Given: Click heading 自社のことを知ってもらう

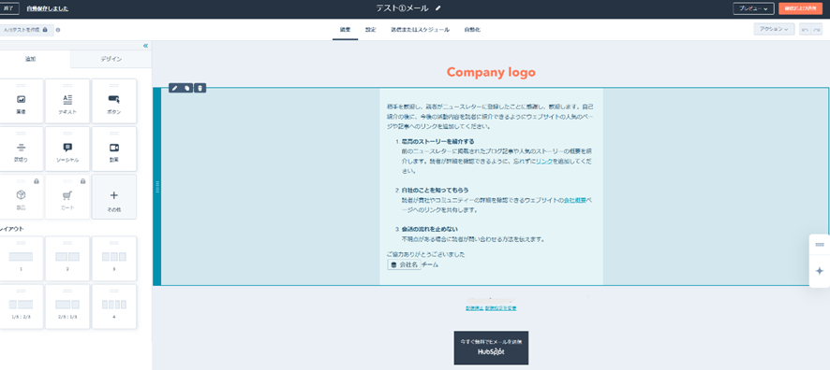Looking at the screenshot, I should [x=435, y=190].
